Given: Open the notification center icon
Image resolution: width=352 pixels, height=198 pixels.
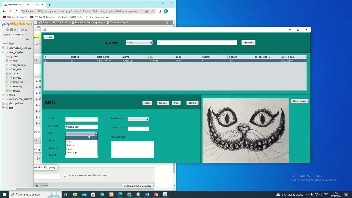Looking at the screenshot, I should point(346,194).
